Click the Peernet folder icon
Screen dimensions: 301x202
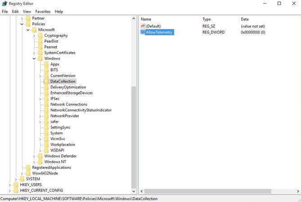40,47
